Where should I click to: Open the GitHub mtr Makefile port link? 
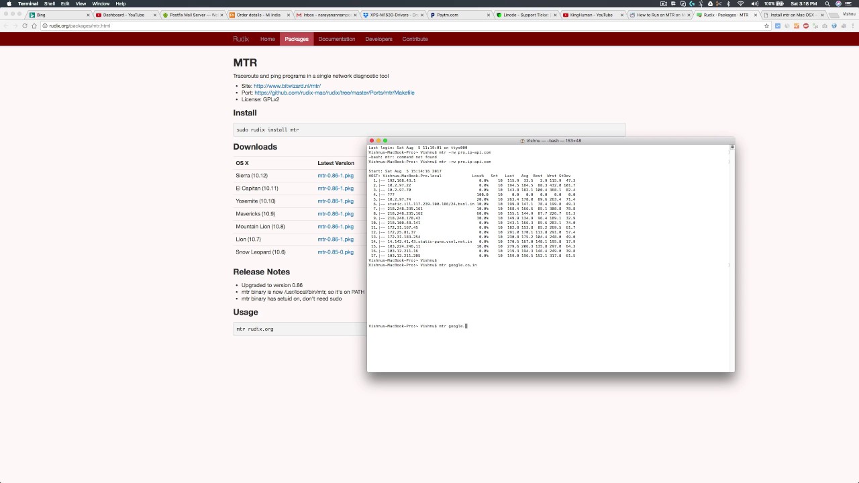click(334, 93)
